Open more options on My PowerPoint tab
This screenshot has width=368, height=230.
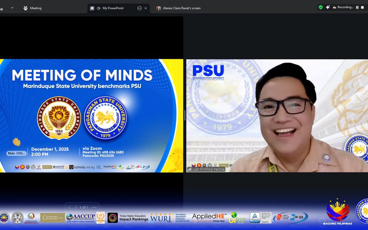(139, 8)
